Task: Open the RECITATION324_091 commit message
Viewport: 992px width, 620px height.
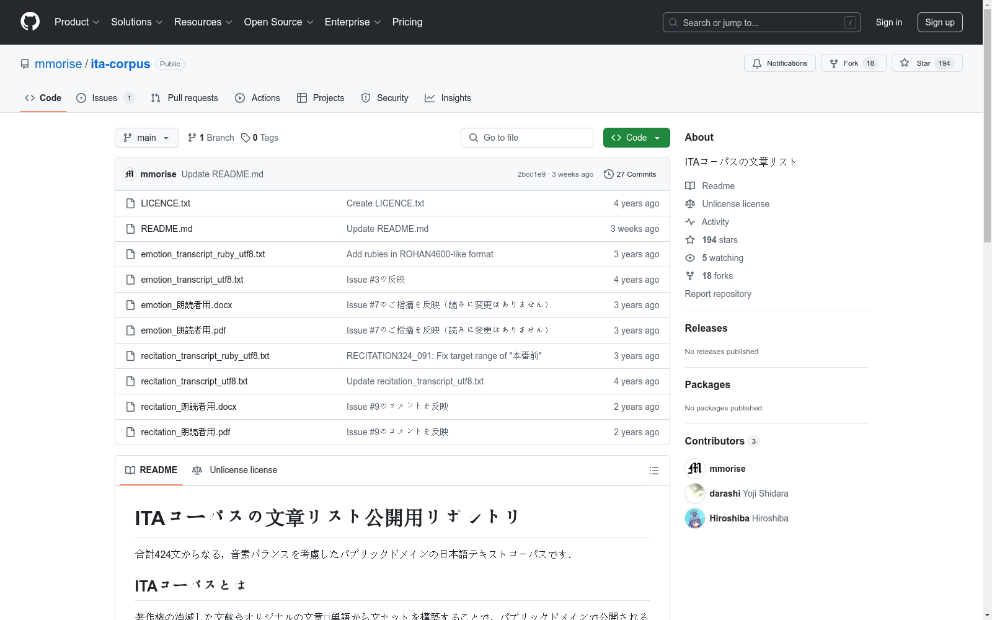Action: (444, 356)
